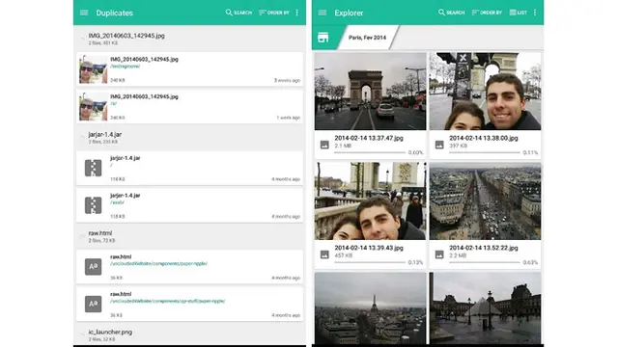Follow the components/paper-ripple/ path link under raw.html
Image resolution: width=618 pixels, height=347 pixels.
click(158, 263)
